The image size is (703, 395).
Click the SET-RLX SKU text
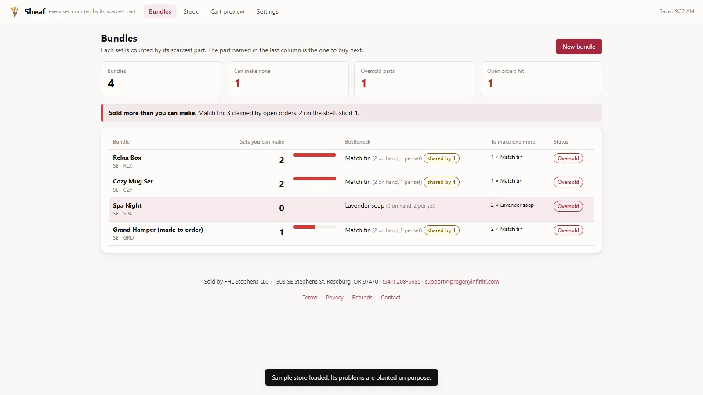tap(123, 166)
